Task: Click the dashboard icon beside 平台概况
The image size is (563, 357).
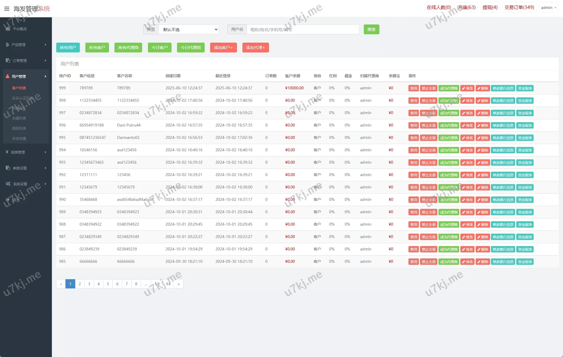Action: 8,29
